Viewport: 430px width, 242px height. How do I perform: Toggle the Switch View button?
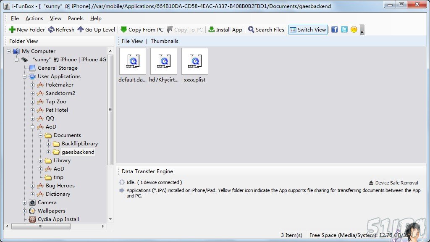308,30
